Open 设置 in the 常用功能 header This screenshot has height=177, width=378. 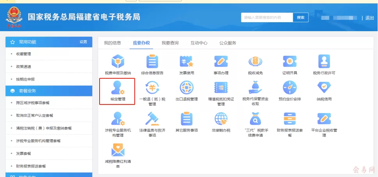pos(83,42)
